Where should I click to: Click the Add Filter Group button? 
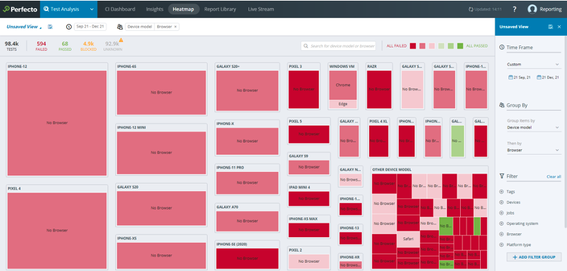click(534, 257)
